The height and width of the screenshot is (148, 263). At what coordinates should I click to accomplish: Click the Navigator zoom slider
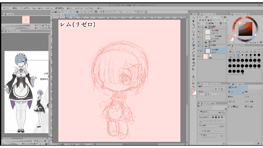16,25
